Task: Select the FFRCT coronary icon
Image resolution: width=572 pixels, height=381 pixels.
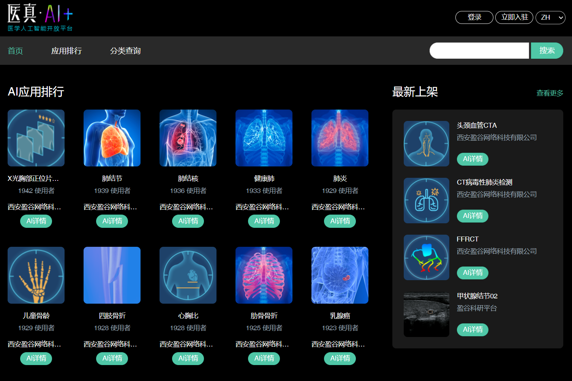Action: (x=426, y=257)
